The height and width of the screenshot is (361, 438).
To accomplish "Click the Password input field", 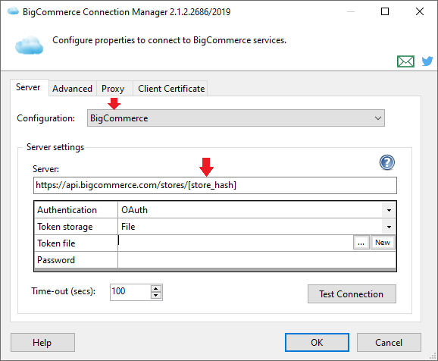I will pos(257,260).
